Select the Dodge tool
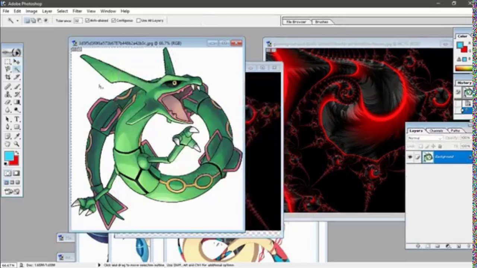 click(17, 110)
